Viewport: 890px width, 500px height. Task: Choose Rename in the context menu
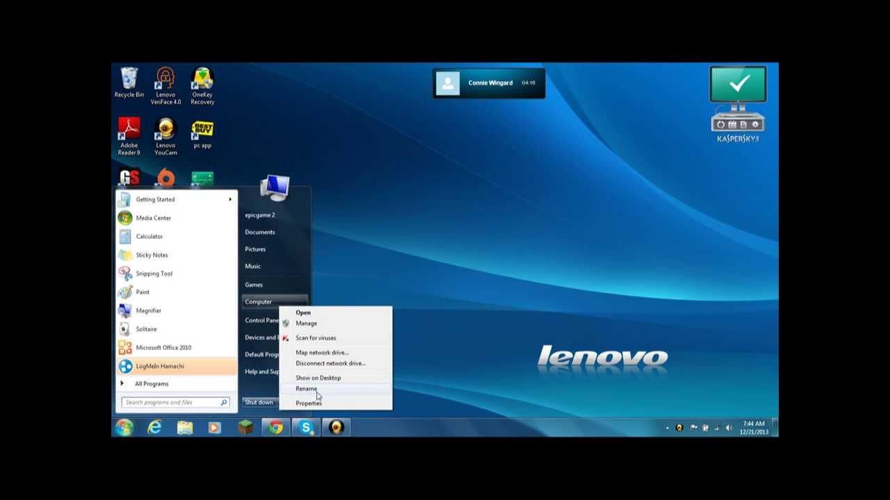[336, 389]
